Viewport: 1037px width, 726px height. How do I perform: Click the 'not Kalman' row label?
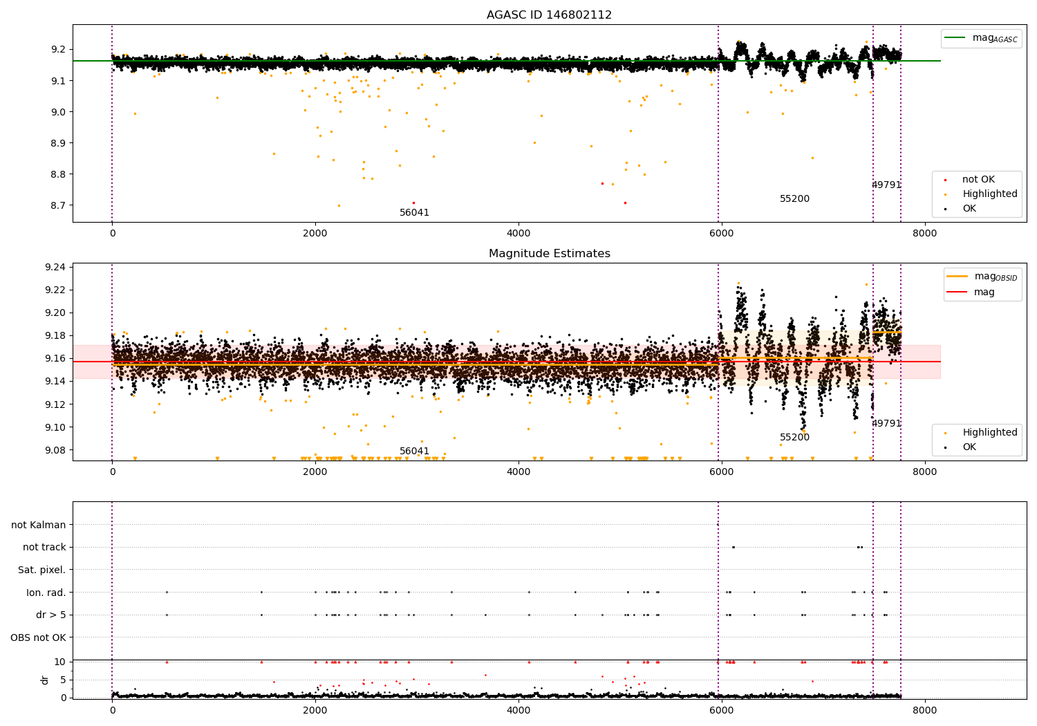[x=39, y=525]
